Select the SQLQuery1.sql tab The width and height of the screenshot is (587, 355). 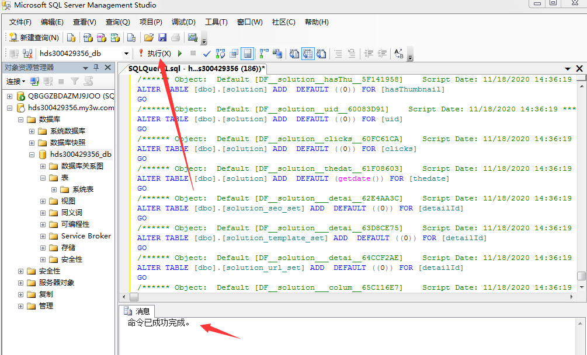(x=196, y=69)
